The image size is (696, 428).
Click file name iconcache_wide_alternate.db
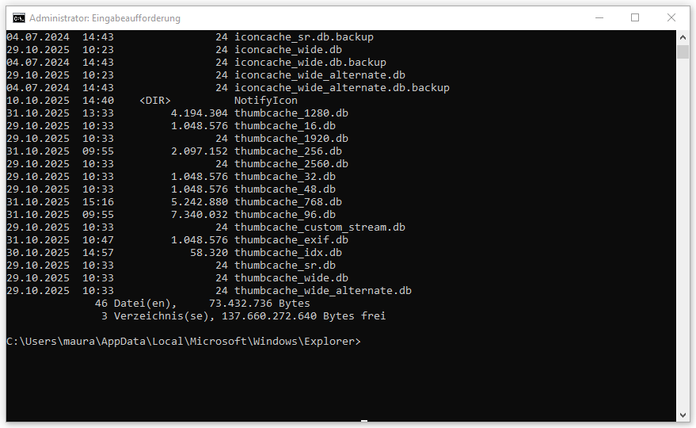coord(320,75)
